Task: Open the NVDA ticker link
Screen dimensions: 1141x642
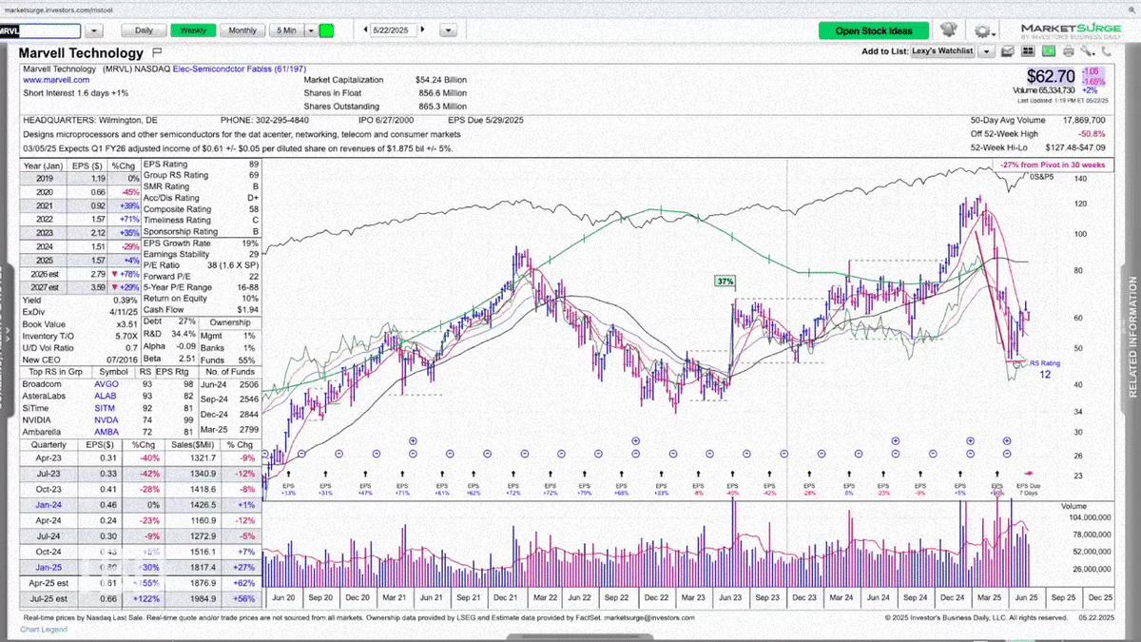Action: coord(106,419)
